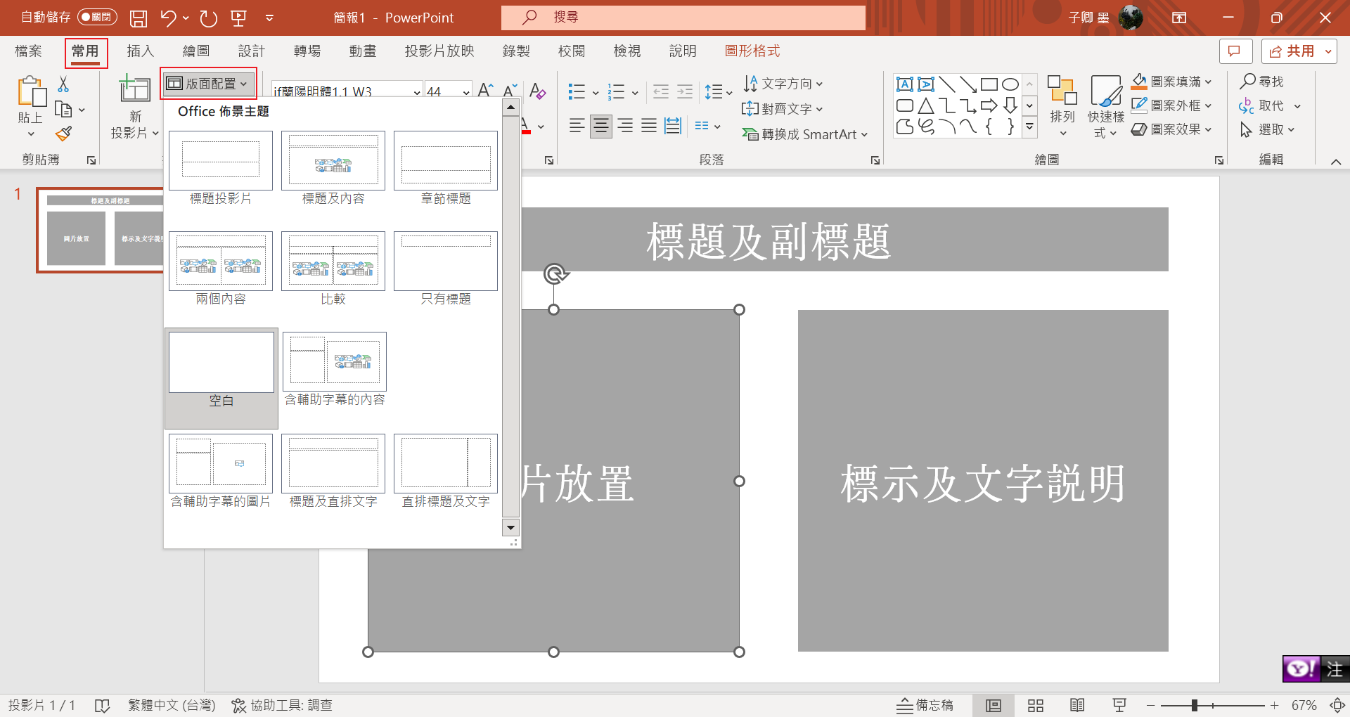Decrease font size with A-down icon
This screenshot has width=1350, height=717.
point(510,90)
